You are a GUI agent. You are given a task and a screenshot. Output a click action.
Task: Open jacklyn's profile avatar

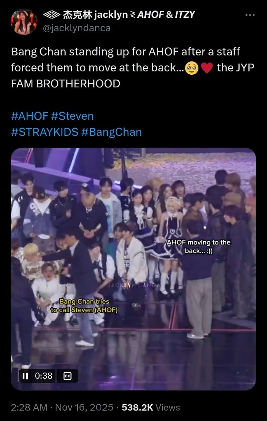click(x=24, y=22)
